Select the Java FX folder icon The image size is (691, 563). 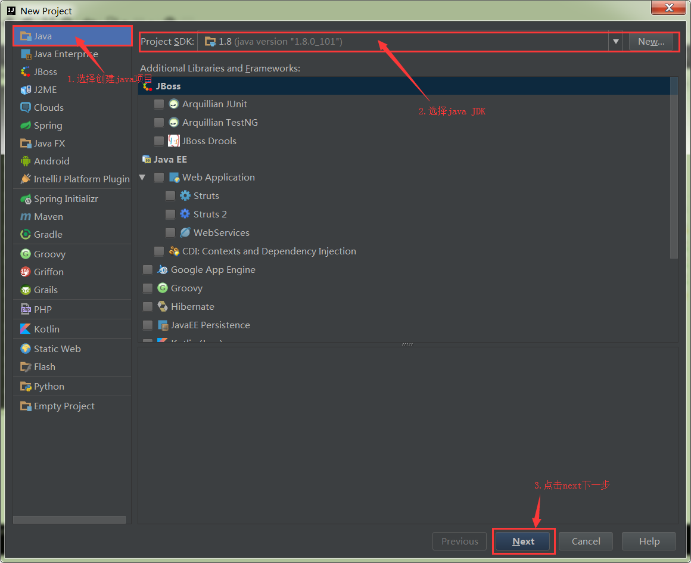pos(26,144)
